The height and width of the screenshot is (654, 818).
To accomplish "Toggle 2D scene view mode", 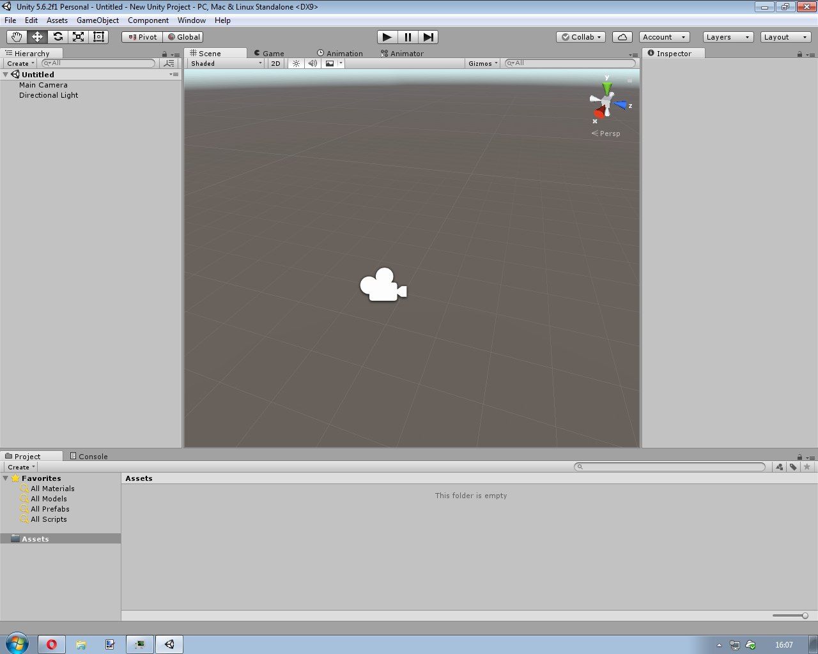I will [x=275, y=63].
